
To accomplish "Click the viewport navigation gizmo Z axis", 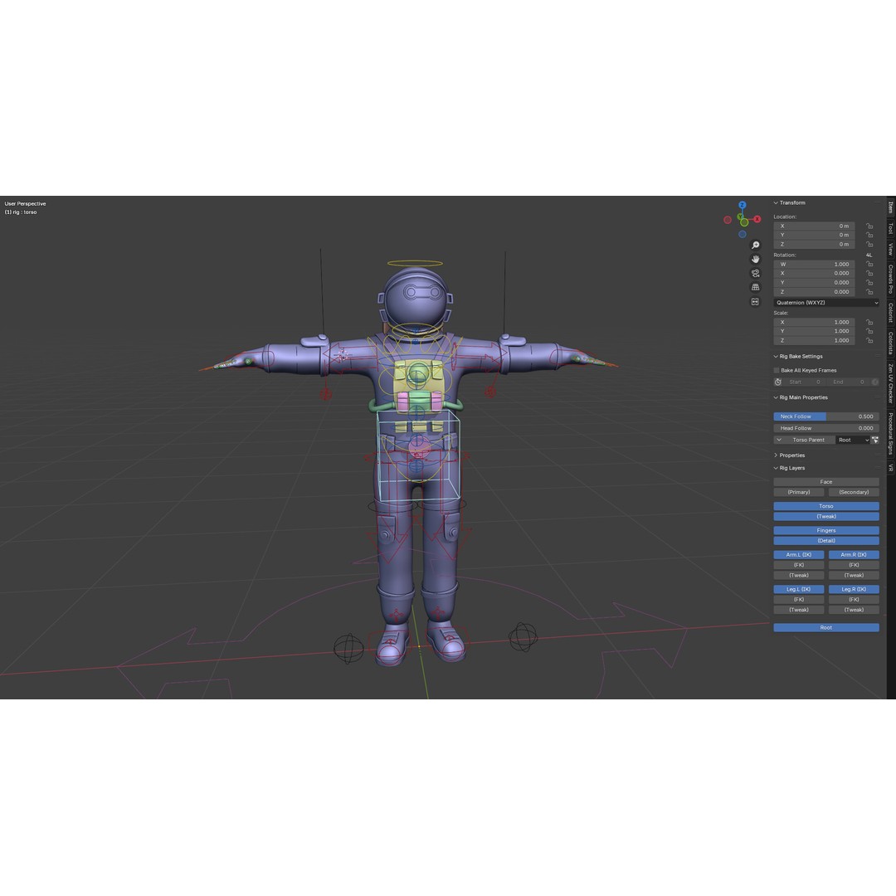I will pyautogui.click(x=742, y=204).
